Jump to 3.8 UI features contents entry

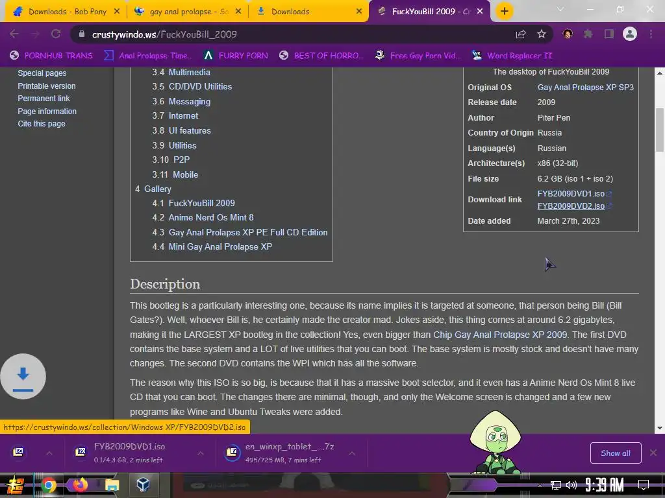182,130
